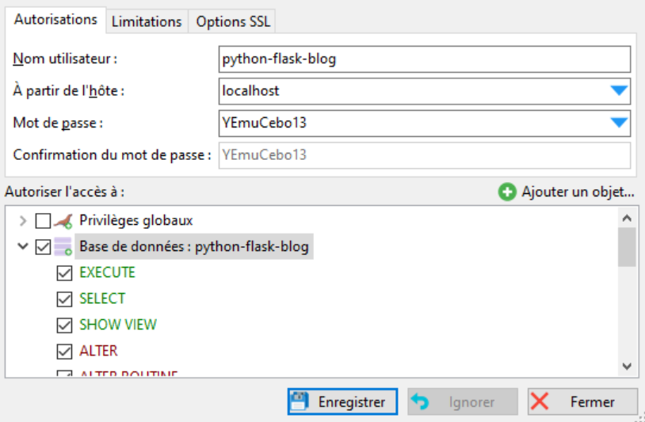Open the Options SSL tab
This screenshot has height=422, width=645.
pyautogui.click(x=233, y=22)
